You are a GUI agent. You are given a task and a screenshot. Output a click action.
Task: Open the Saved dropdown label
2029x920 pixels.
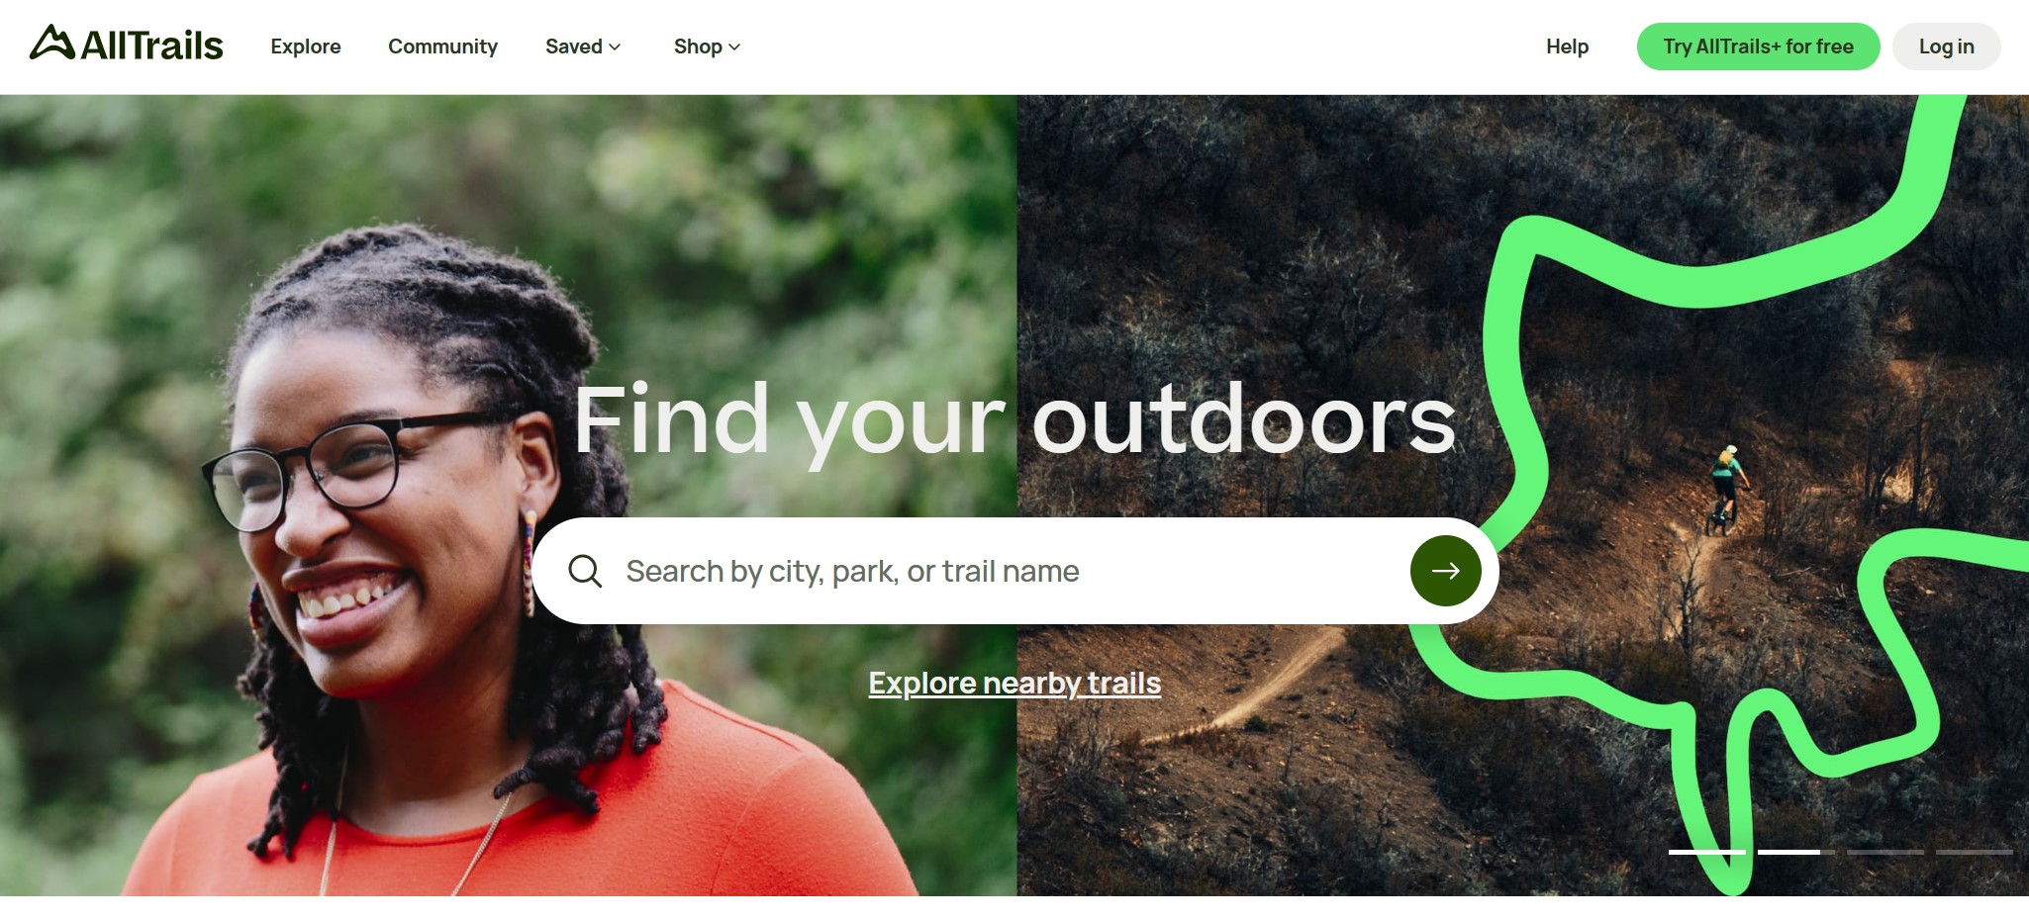pos(574,46)
